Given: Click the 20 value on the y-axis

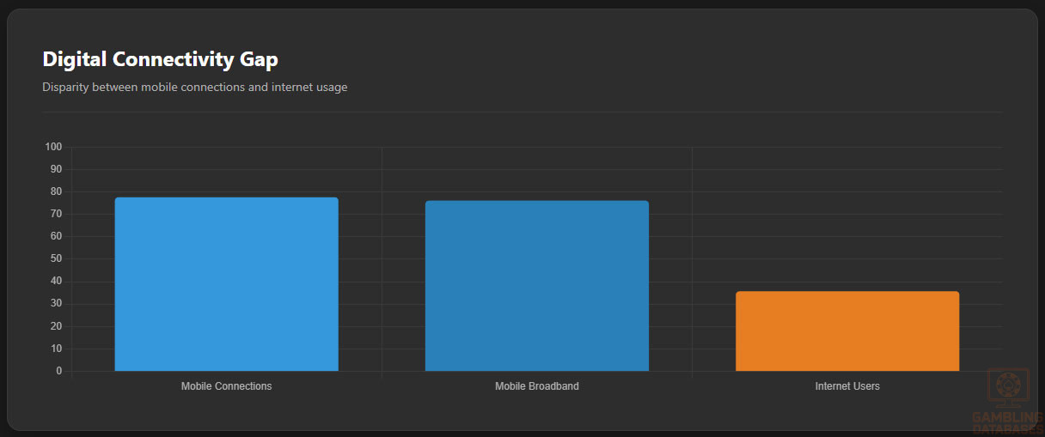Looking at the screenshot, I should [x=56, y=326].
